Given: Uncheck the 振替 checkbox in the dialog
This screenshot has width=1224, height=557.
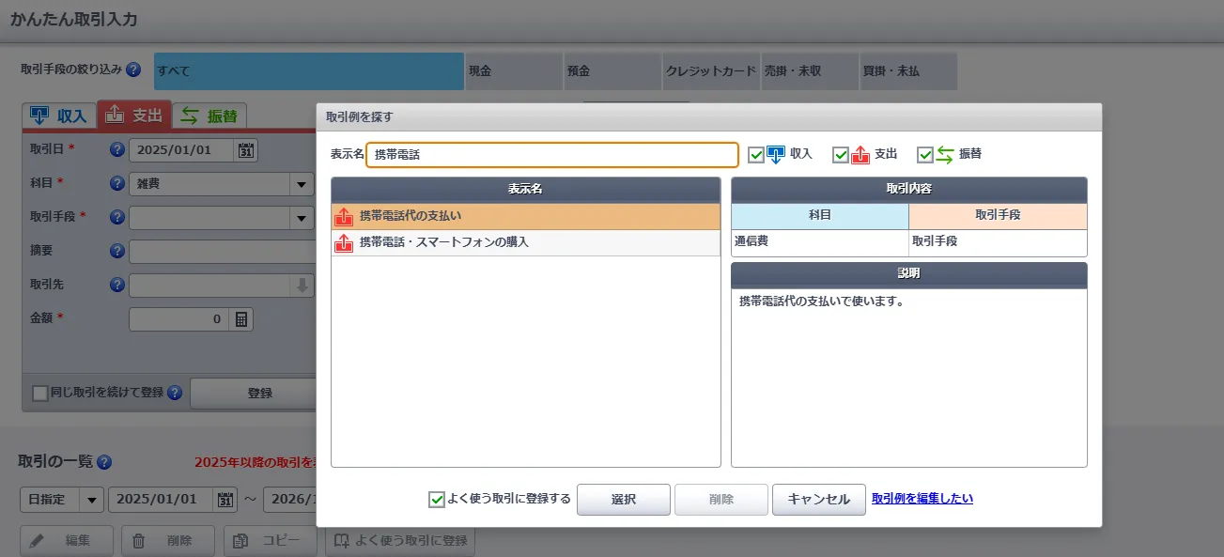Looking at the screenshot, I should 924,154.
